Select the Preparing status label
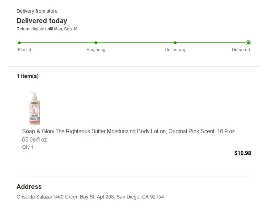The width and height of the screenshot is (276, 223). (x=96, y=50)
